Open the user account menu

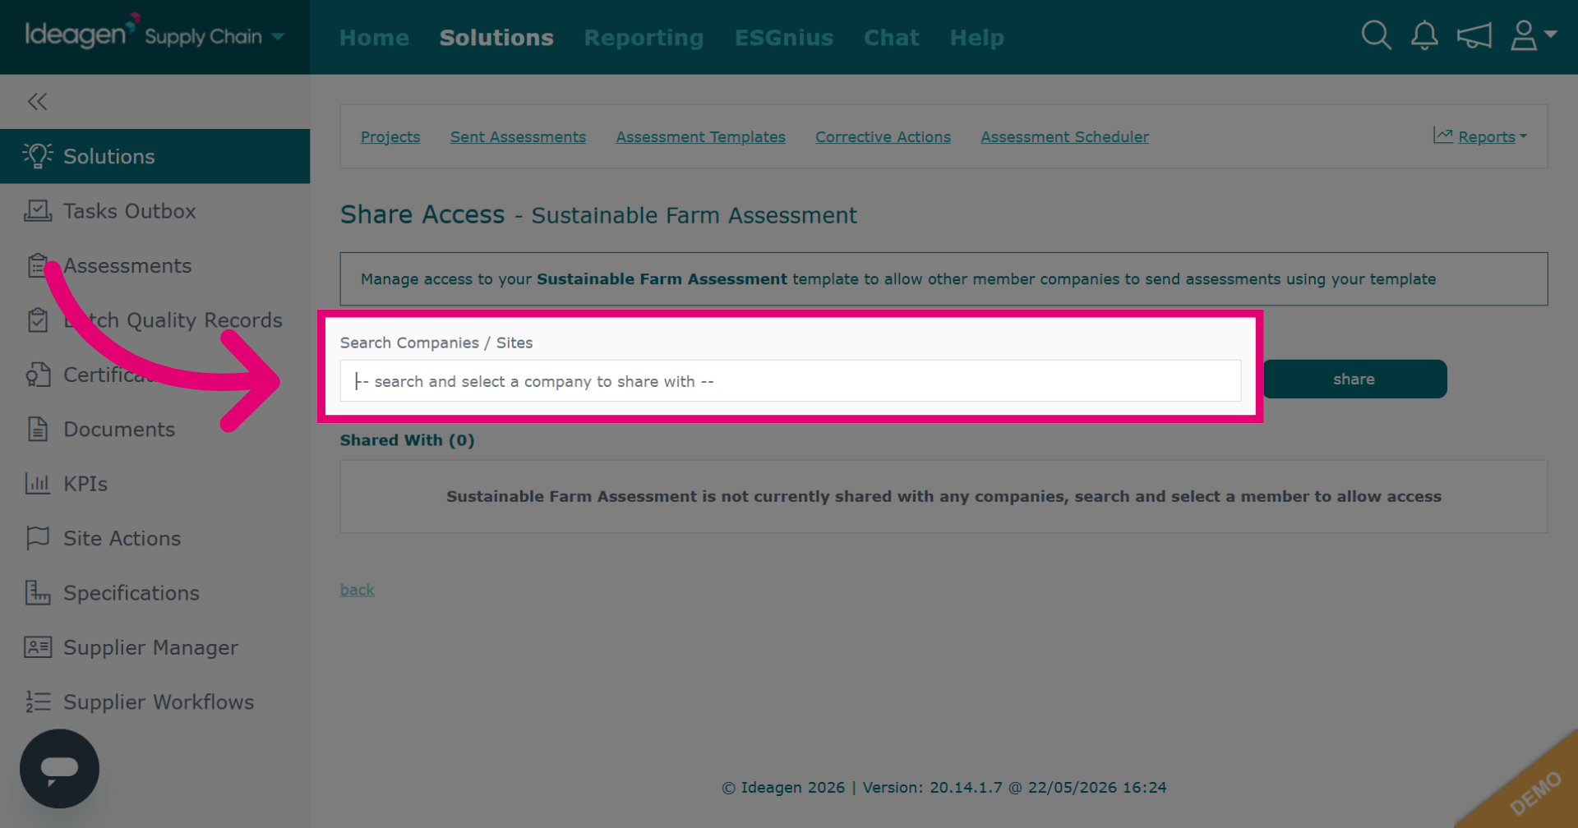1534,36
